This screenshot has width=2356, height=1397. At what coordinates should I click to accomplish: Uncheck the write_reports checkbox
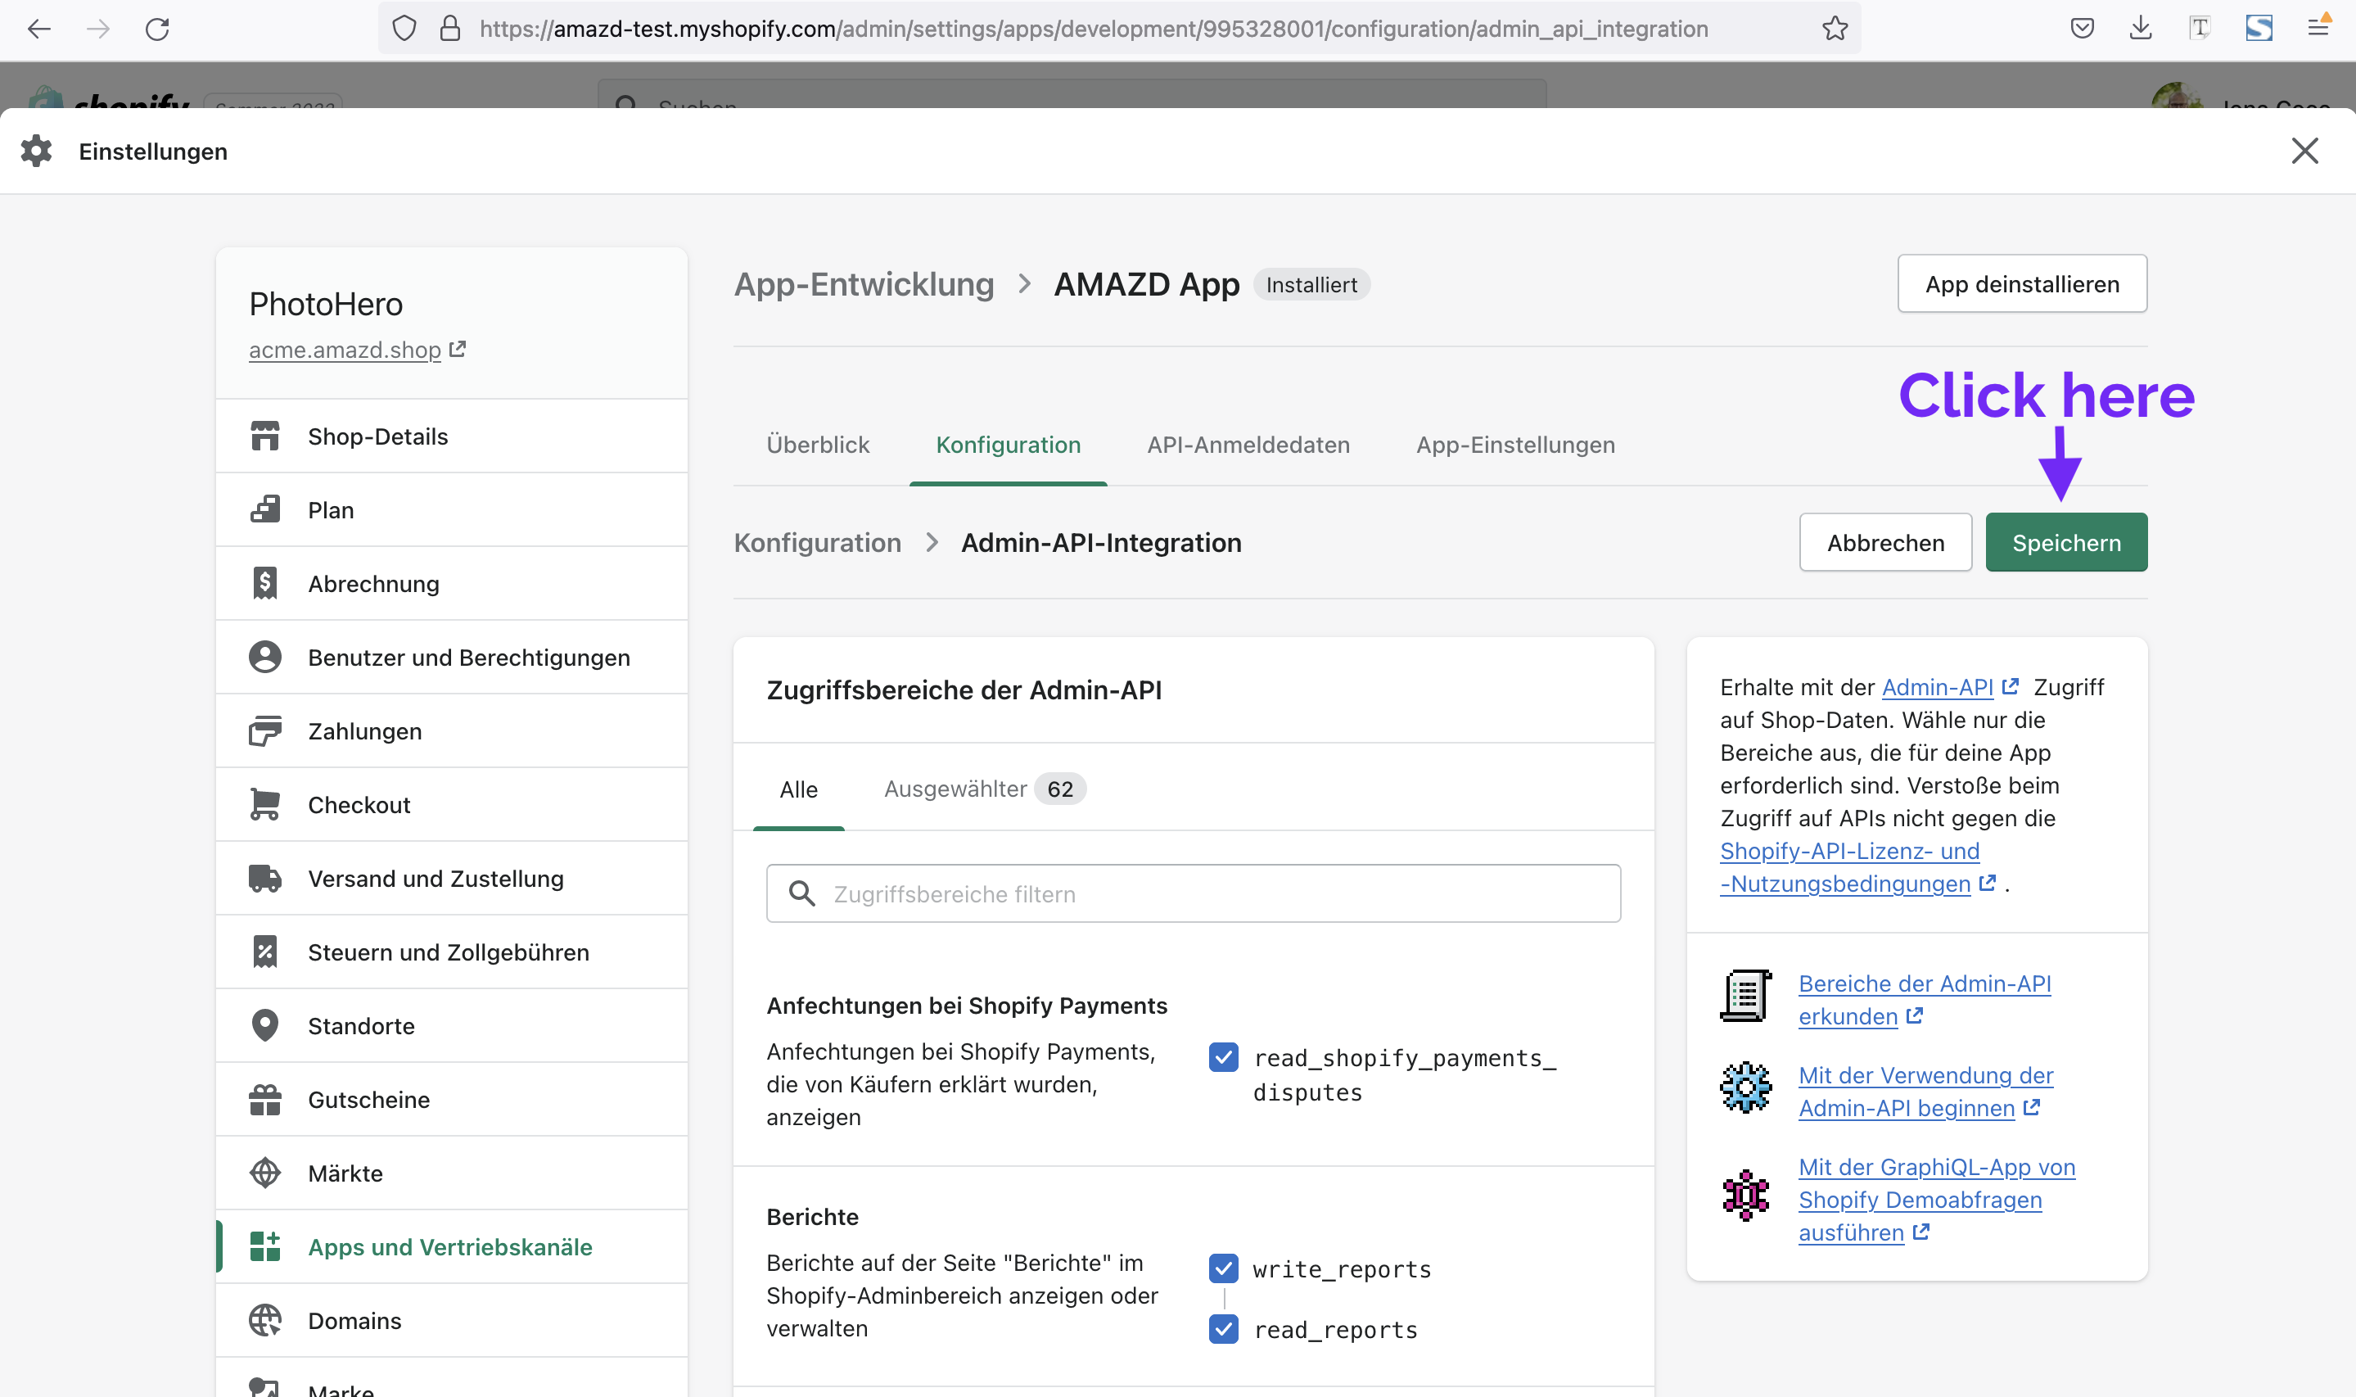coord(1223,1269)
